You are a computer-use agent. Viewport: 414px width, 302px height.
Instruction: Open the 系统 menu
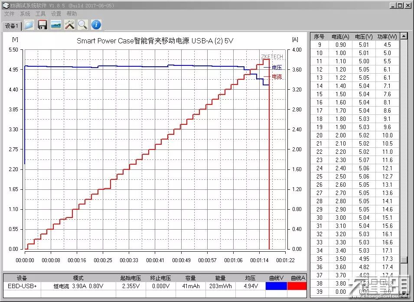[x=25, y=14]
